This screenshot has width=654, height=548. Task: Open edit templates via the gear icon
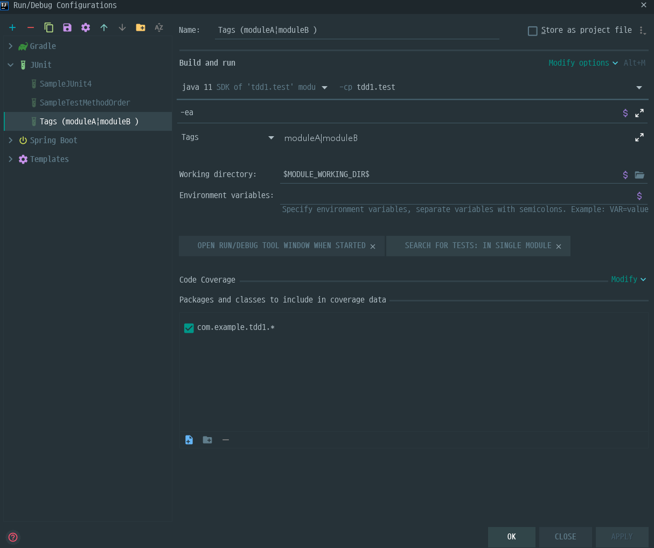click(x=86, y=27)
